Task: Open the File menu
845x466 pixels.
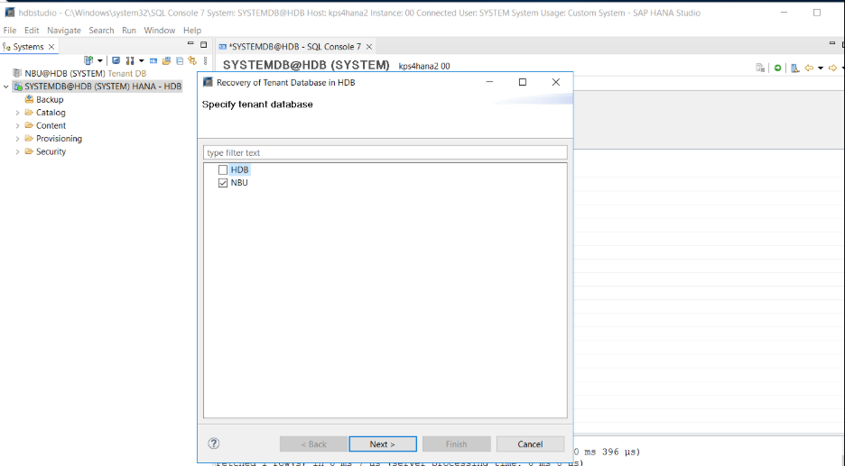Action: click(x=10, y=30)
